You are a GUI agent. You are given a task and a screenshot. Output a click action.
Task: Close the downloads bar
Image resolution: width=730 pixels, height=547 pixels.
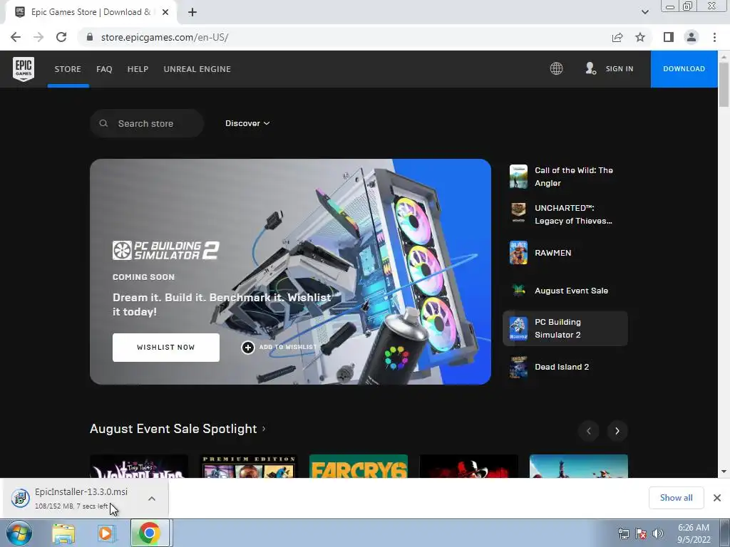[717, 498]
